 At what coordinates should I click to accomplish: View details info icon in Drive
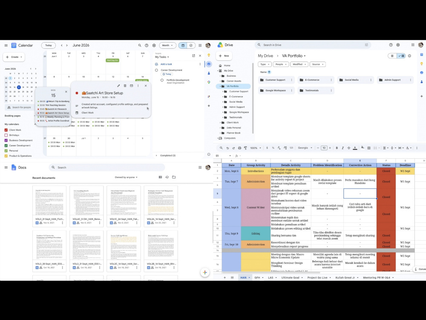409,56
